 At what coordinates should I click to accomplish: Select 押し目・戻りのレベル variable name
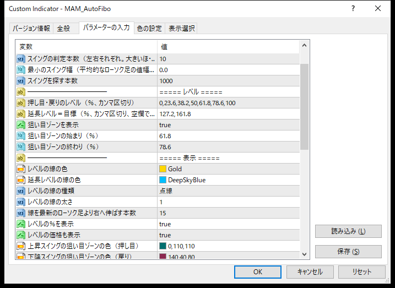pyautogui.click(x=81, y=103)
